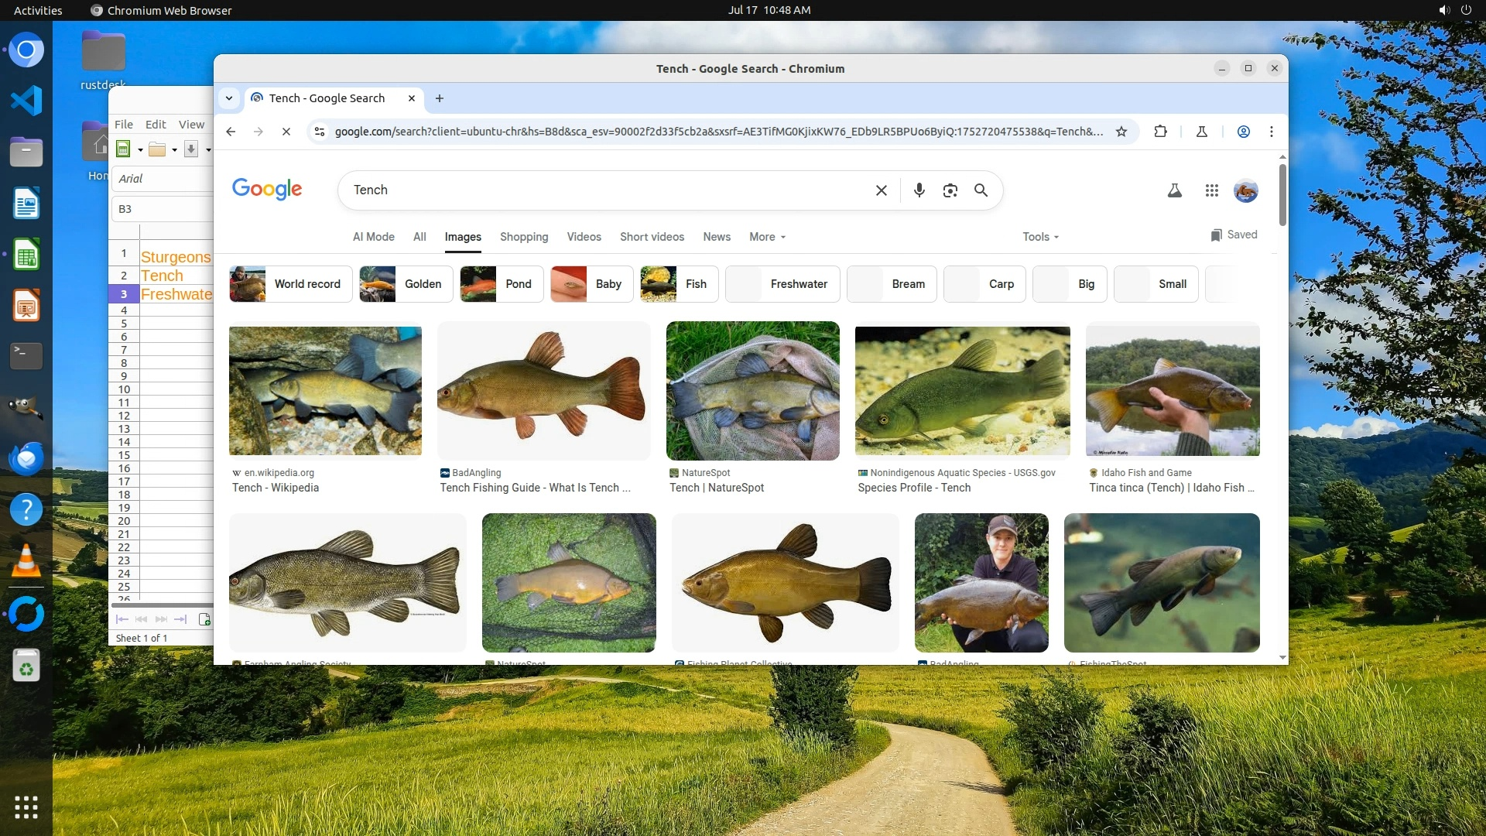Screen dimensions: 1486x836
Task: Bookmark this page with star icon
Action: click(1121, 132)
